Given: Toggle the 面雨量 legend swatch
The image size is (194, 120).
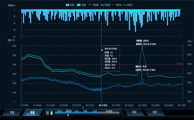Looking at the screenshot, I should (68, 5).
